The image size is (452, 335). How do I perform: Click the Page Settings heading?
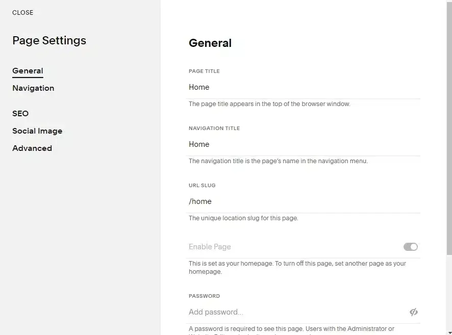[x=49, y=41]
